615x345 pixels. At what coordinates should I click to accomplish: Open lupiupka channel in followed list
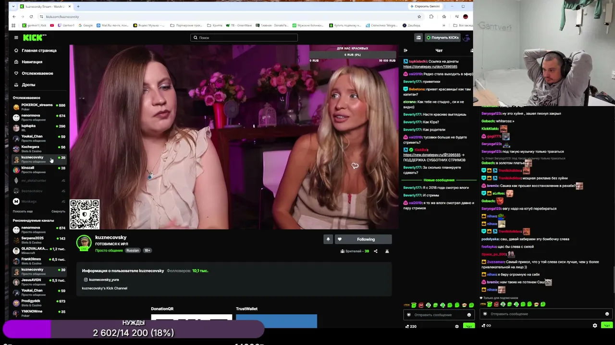(39, 128)
